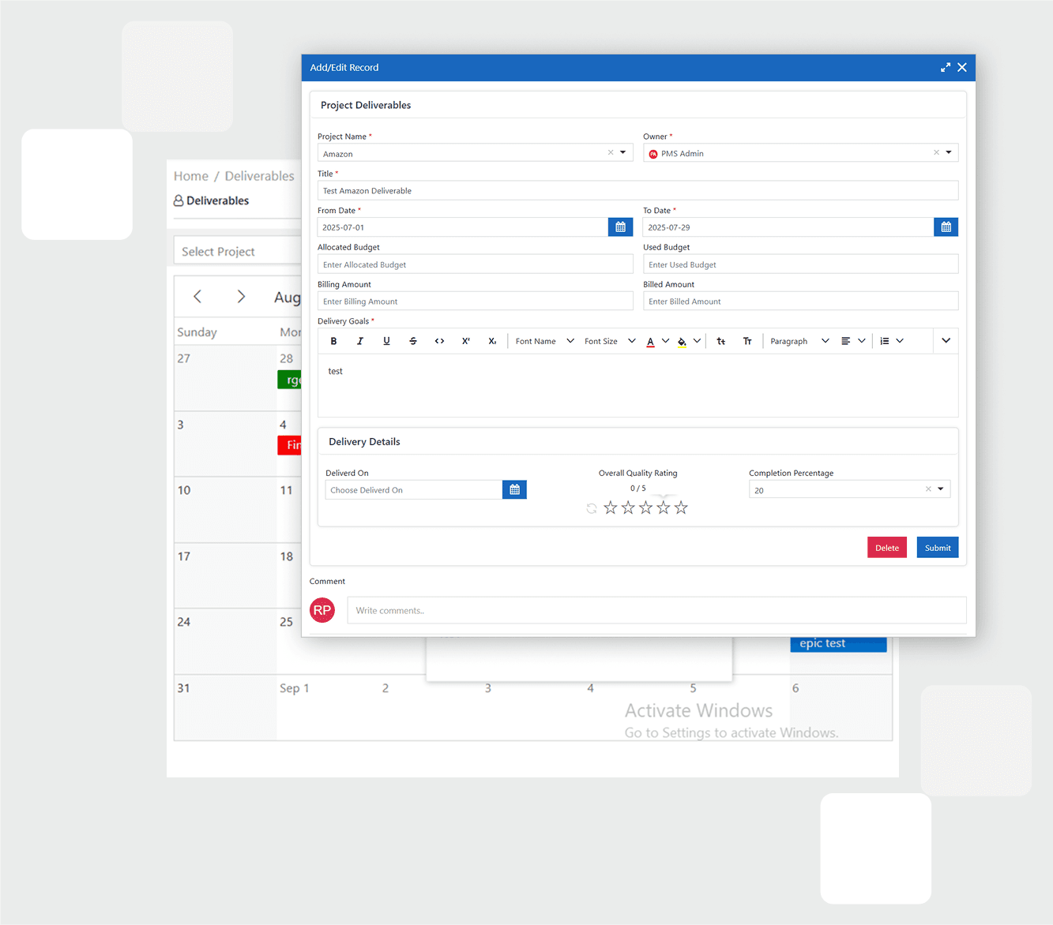The width and height of the screenshot is (1053, 925).
Task: Open the Owner dropdown
Action: [949, 152]
